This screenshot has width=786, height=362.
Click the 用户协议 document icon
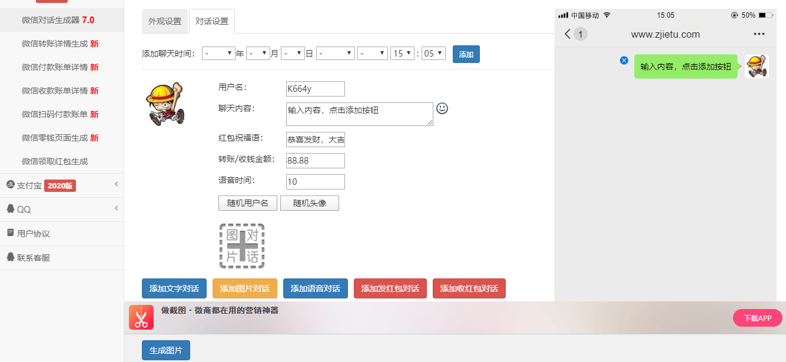coord(10,233)
